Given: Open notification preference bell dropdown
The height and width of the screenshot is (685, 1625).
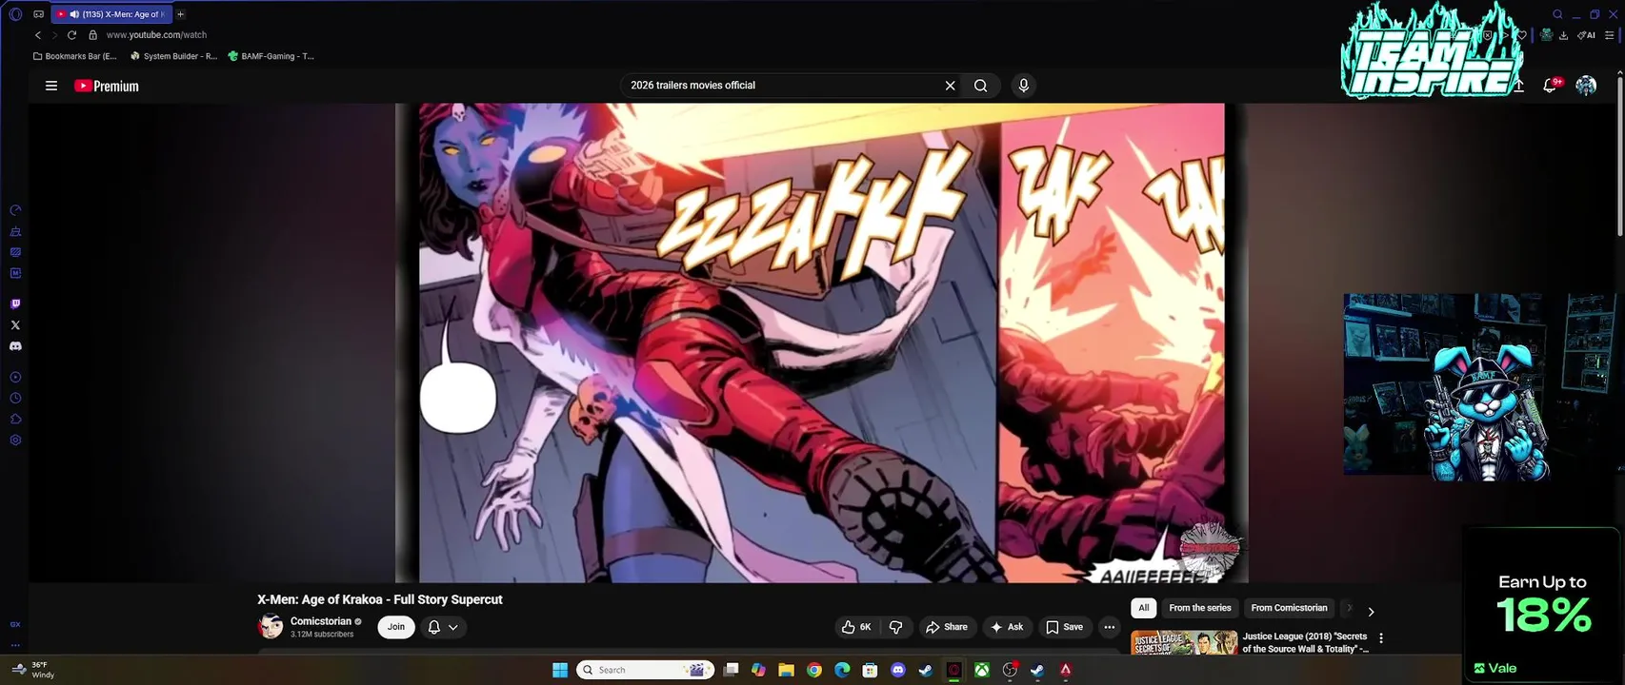Looking at the screenshot, I should pyautogui.click(x=443, y=627).
